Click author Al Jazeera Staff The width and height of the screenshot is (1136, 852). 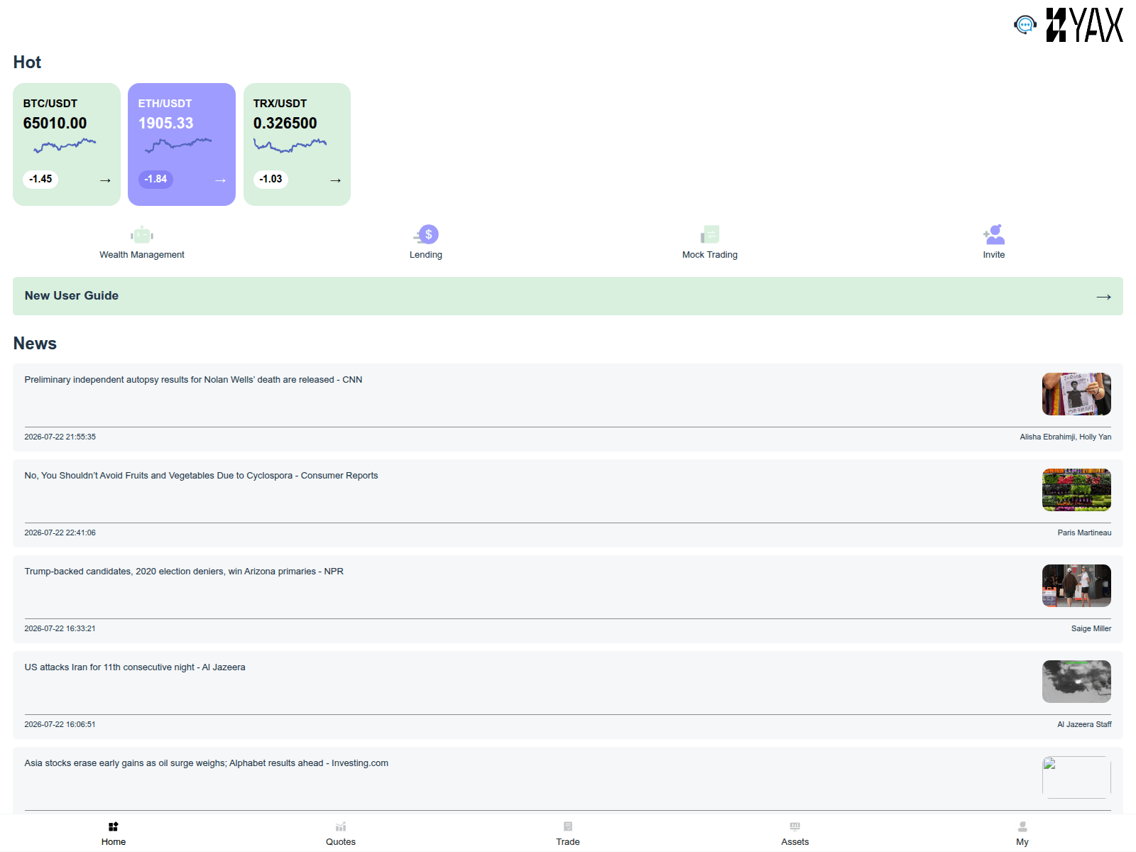(x=1084, y=725)
